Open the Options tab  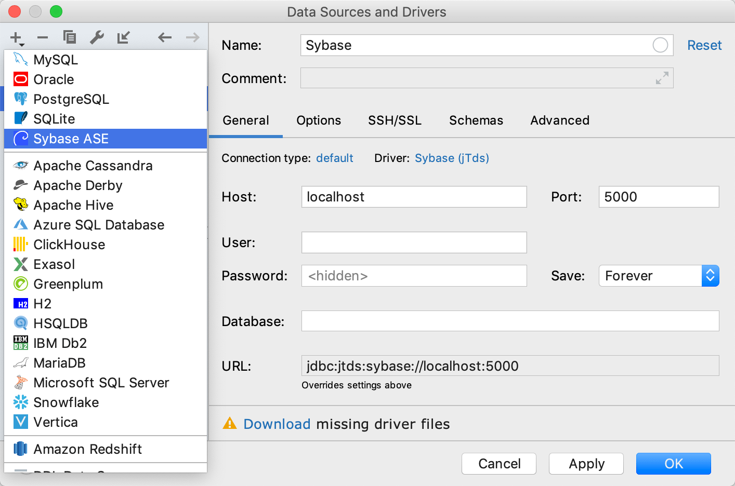pyautogui.click(x=319, y=120)
